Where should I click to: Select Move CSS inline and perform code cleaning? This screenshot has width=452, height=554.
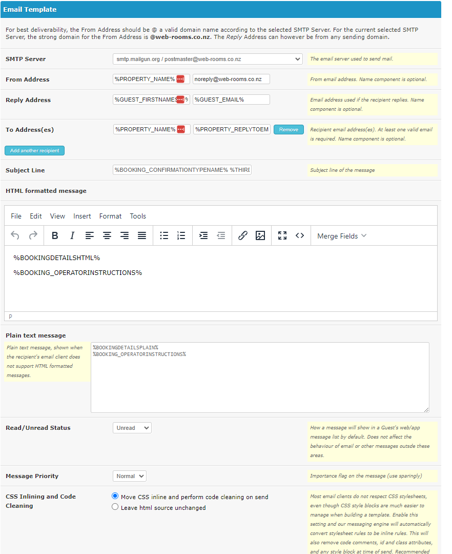point(115,496)
